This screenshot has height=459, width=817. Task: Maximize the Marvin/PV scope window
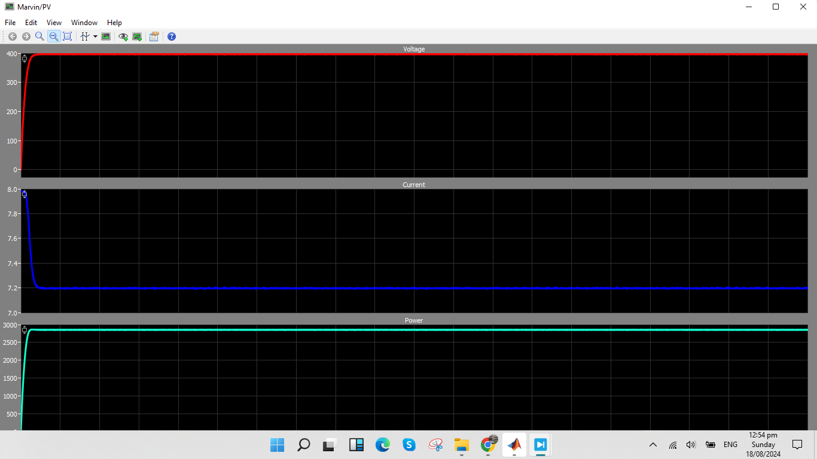coord(776,7)
